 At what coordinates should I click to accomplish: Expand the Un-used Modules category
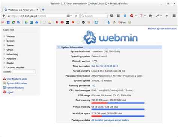[4, 67]
